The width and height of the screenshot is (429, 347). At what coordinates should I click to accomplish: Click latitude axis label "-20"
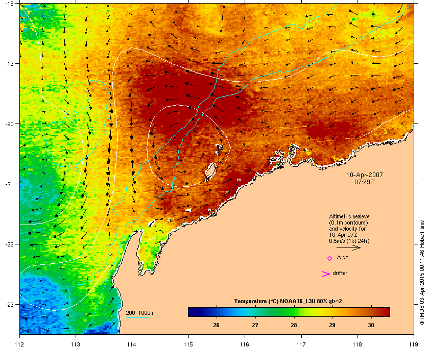click(x=9, y=123)
